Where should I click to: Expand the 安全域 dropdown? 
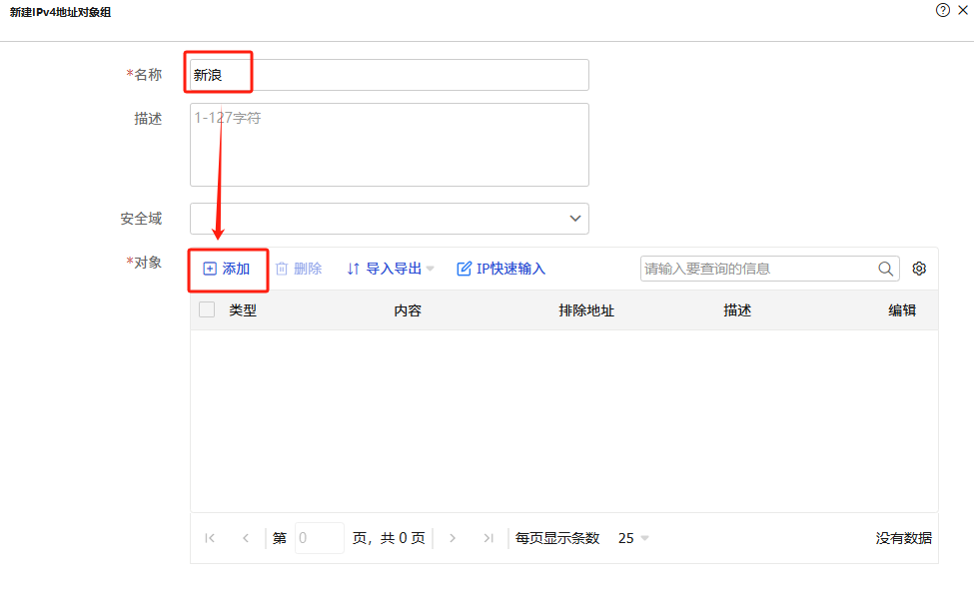tap(390, 219)
